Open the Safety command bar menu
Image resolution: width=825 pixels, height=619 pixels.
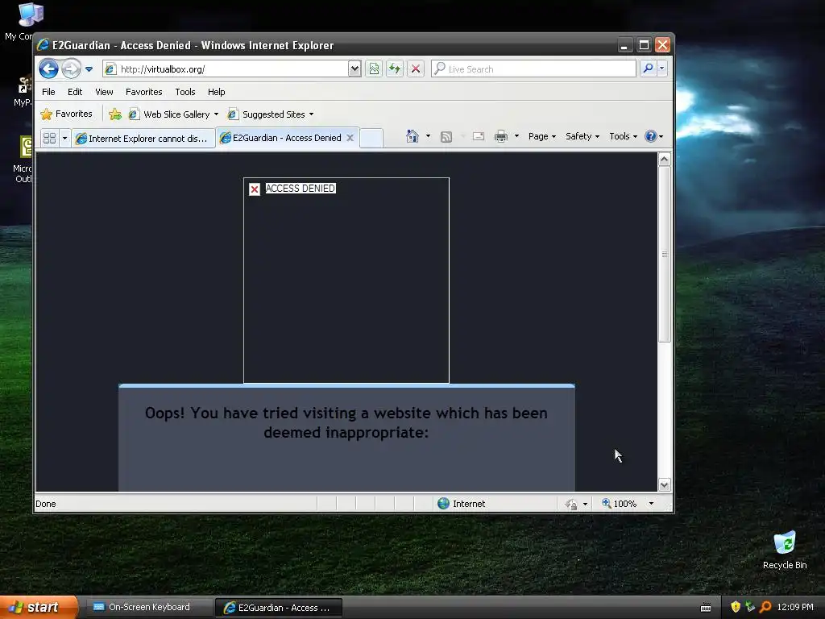582,136
